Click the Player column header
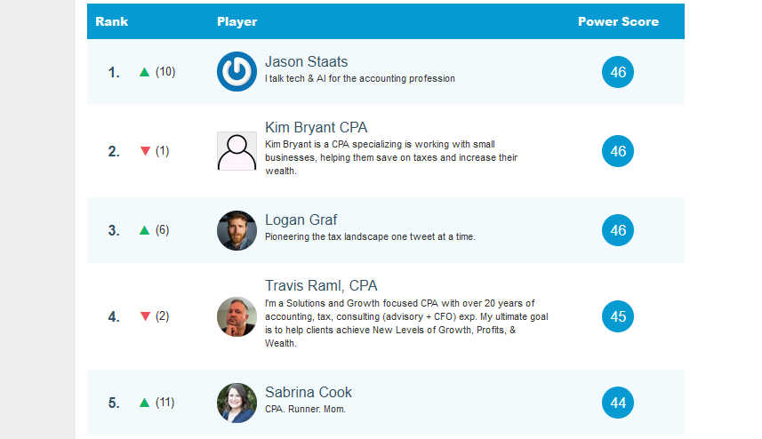The width and height of the screenshot is (762, 439). click(237, 21)
